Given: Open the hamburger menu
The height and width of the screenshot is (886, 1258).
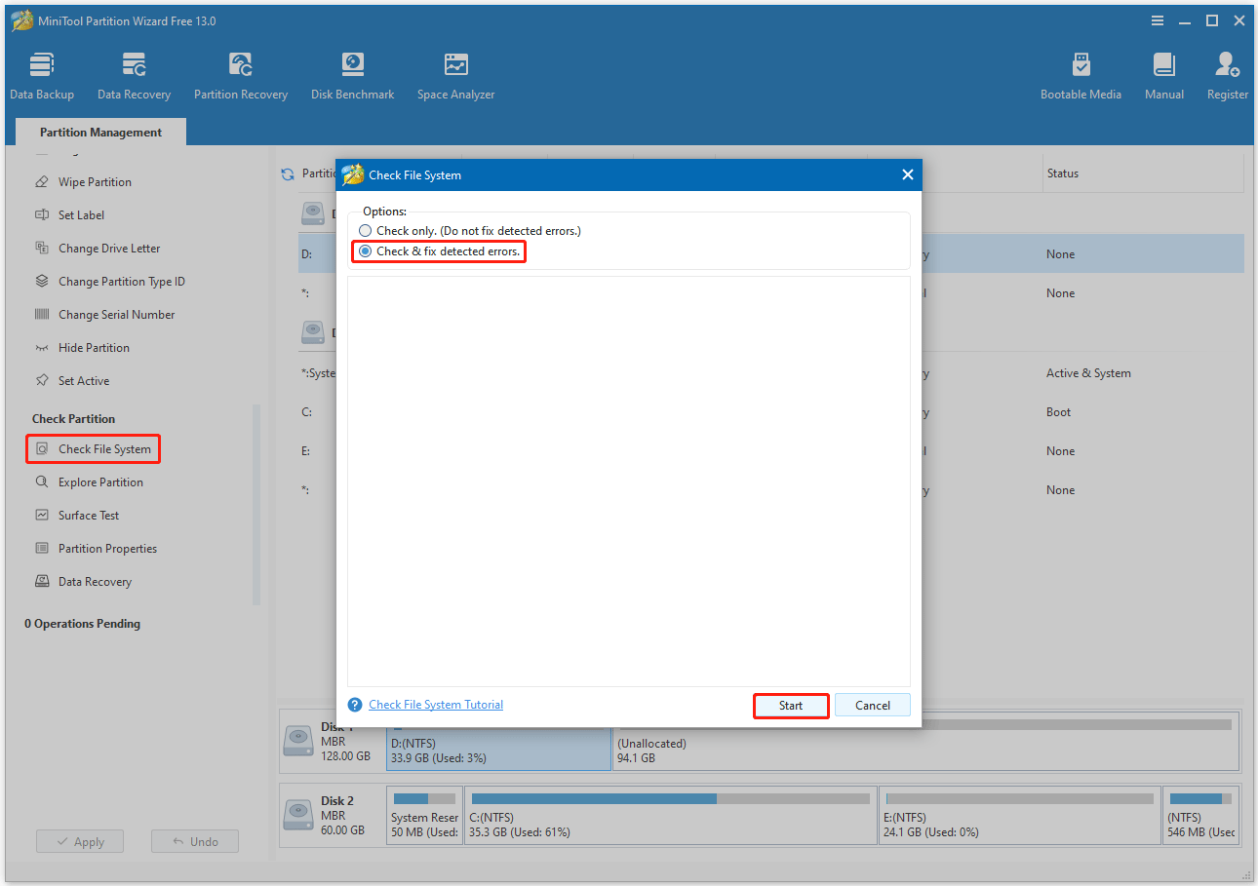Looking at the screenshot, I should pyautogui.click(x=1158, y=19).
